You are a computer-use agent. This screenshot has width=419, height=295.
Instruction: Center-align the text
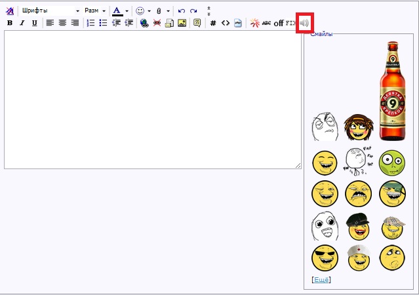(x=63, y=23)
